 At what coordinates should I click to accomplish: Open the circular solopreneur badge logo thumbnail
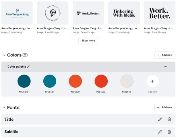pos(53,13)
